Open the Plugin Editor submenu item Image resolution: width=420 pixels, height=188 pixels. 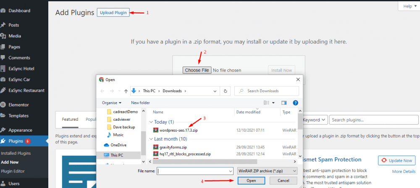coord(13,171)
